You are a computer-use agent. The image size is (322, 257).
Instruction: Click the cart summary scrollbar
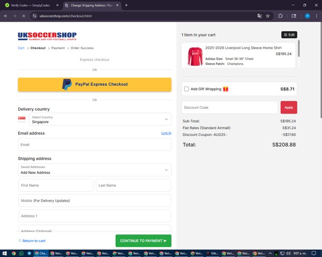pyautogui.click(x=298, y=48)
